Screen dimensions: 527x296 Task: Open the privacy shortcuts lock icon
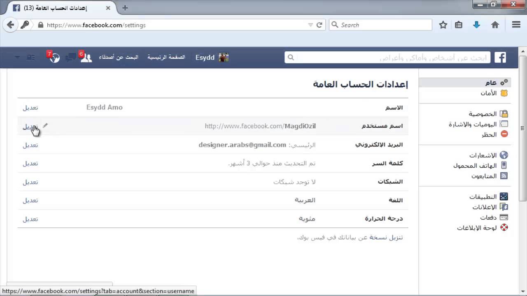[x=30, y=58]
